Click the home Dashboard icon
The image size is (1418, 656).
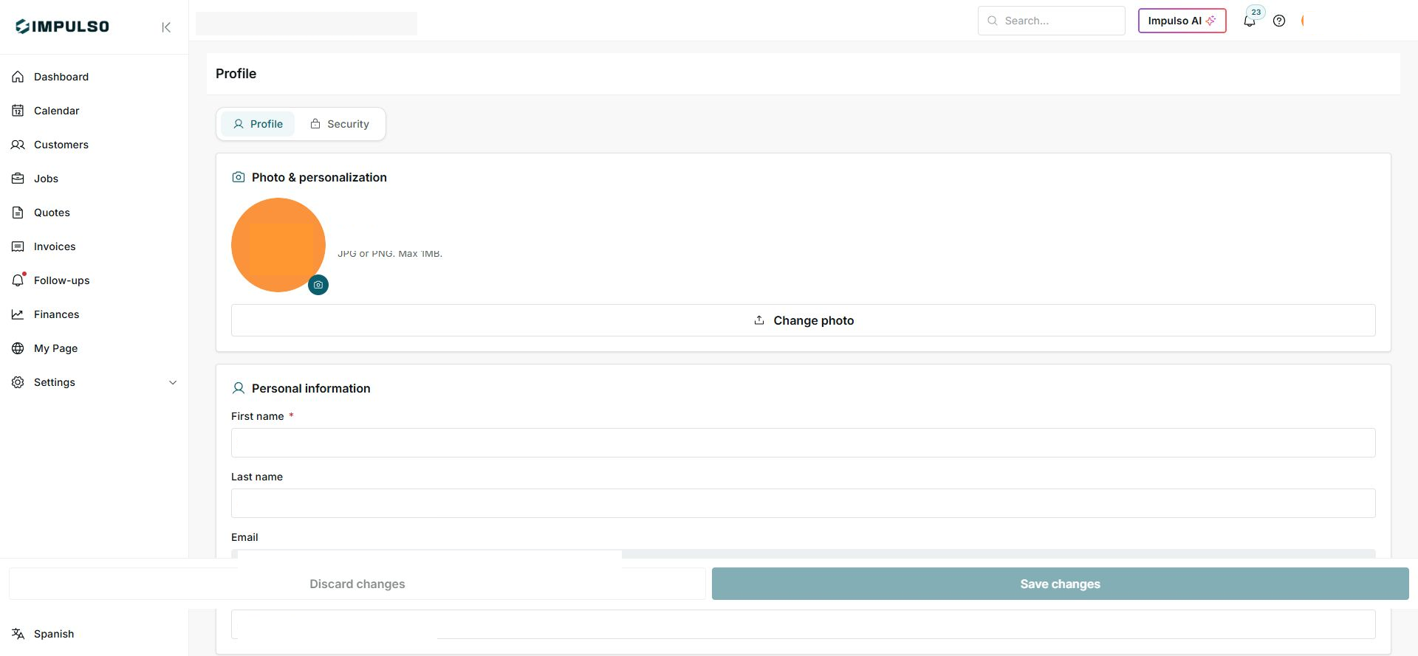coord(18,77)
